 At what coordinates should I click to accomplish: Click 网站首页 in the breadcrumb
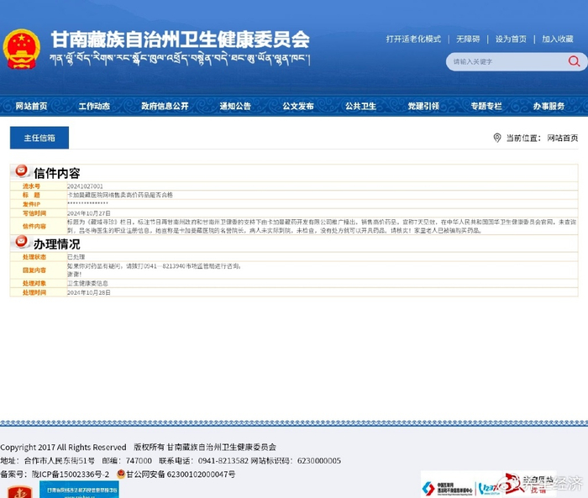[x=563, y=138]
